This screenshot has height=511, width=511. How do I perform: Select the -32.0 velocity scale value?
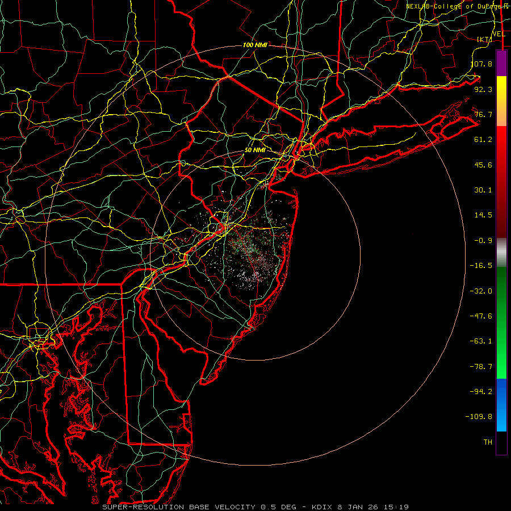click(x=481, y=291)
